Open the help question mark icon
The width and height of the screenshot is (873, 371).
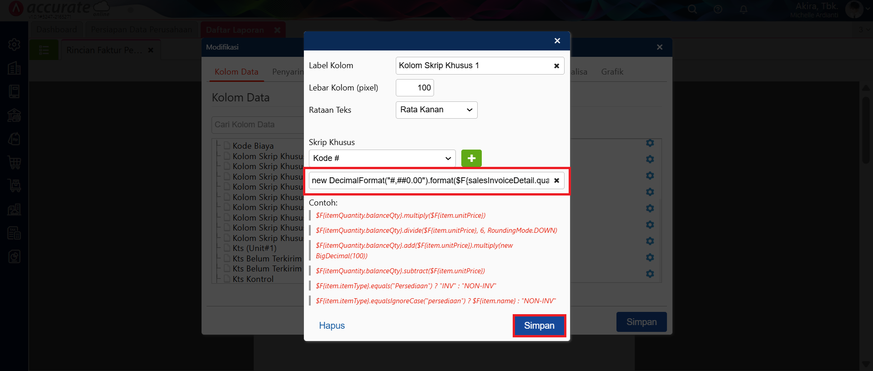pos(718,10)
